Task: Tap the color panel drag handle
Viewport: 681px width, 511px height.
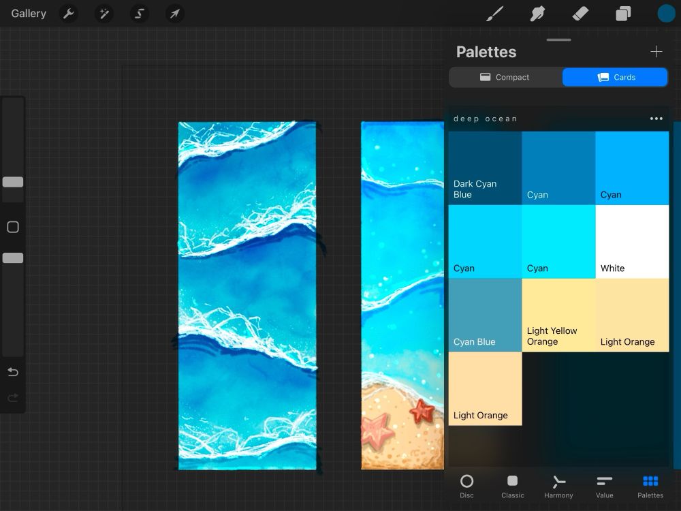Action: (x=559, y=40)
